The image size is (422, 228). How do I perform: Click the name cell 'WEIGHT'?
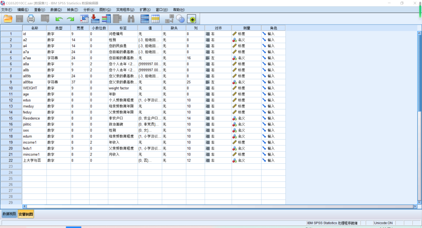click(34, 88)
